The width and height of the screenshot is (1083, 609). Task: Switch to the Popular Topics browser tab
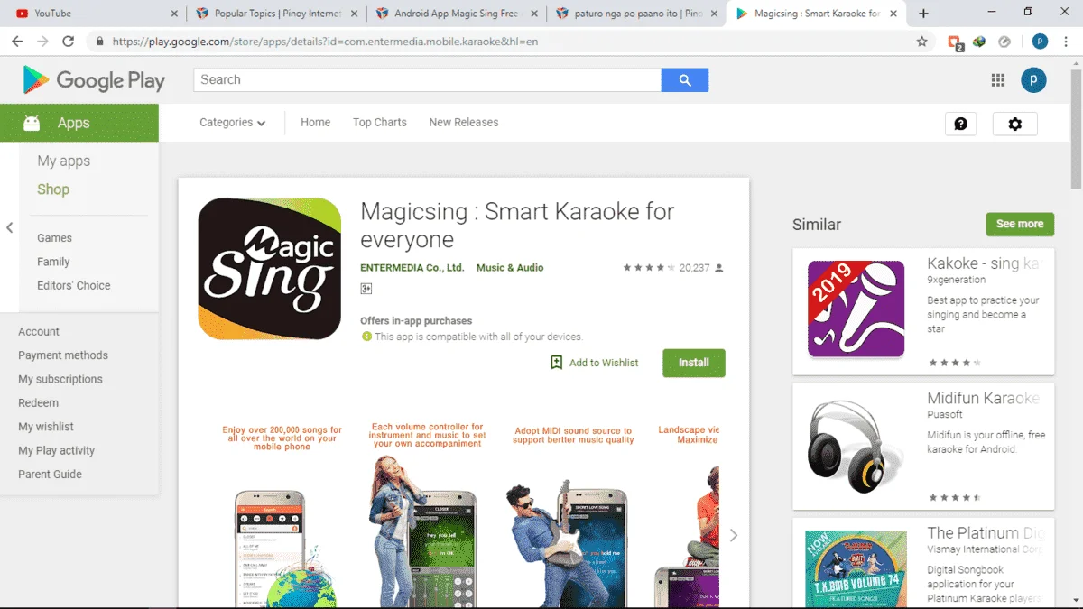click(x=279, y=14)
